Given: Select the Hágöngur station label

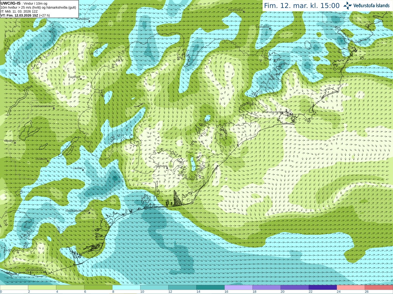Looking at the screenshot, I should 74,77.
